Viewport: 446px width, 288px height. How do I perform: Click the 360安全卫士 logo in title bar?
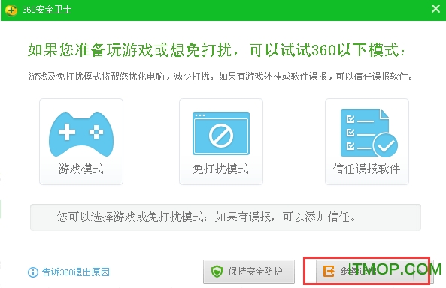[11, 10]
